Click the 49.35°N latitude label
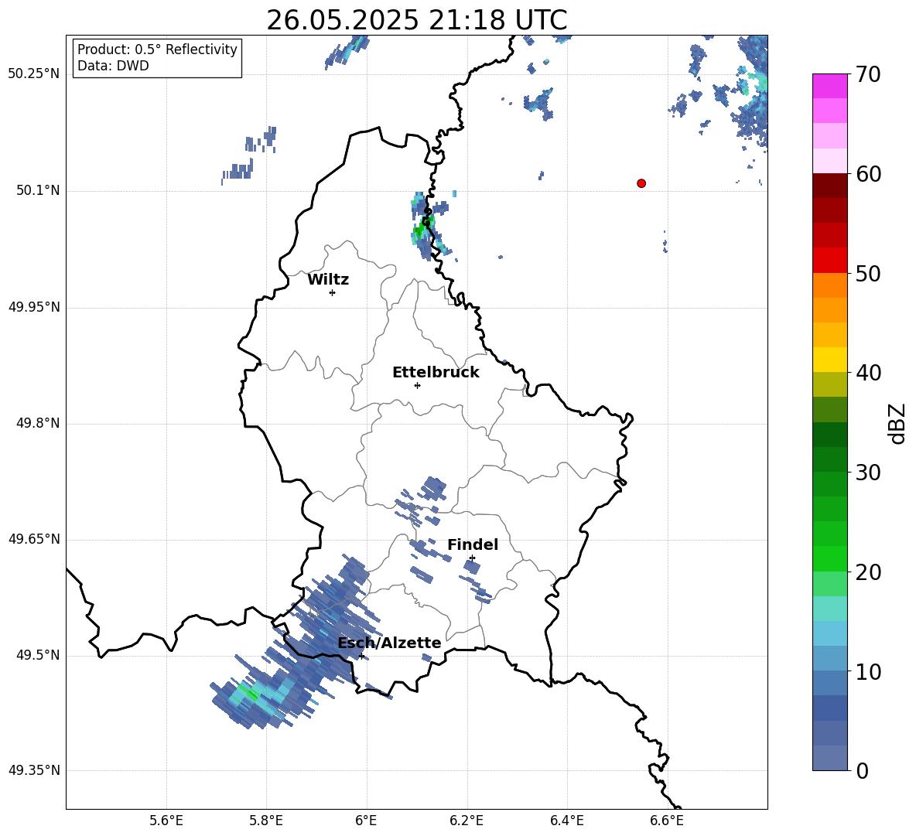This screenshot has width=916, height=836. (x=34, y=770)
